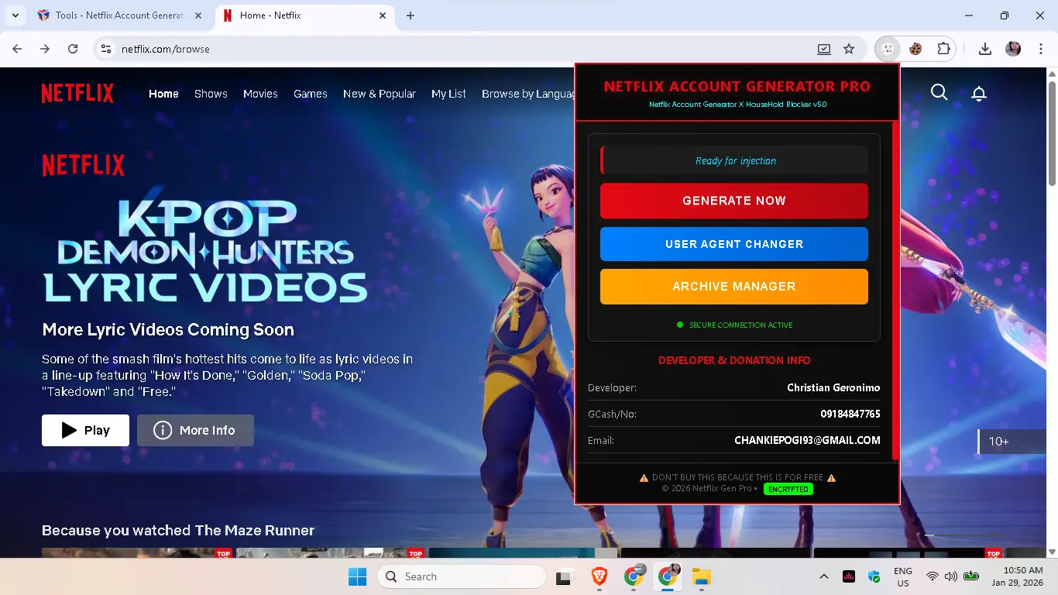Click the 'More Lyric Videos Coming Soon' heading
Screen dimensions: 1058x595
pyautogui.click(x=168, y=330)
